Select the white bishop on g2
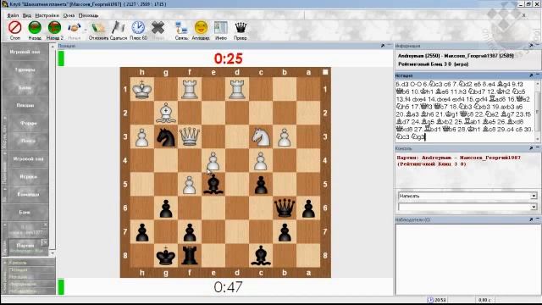The image size is (542, 305). pos(166,113)
